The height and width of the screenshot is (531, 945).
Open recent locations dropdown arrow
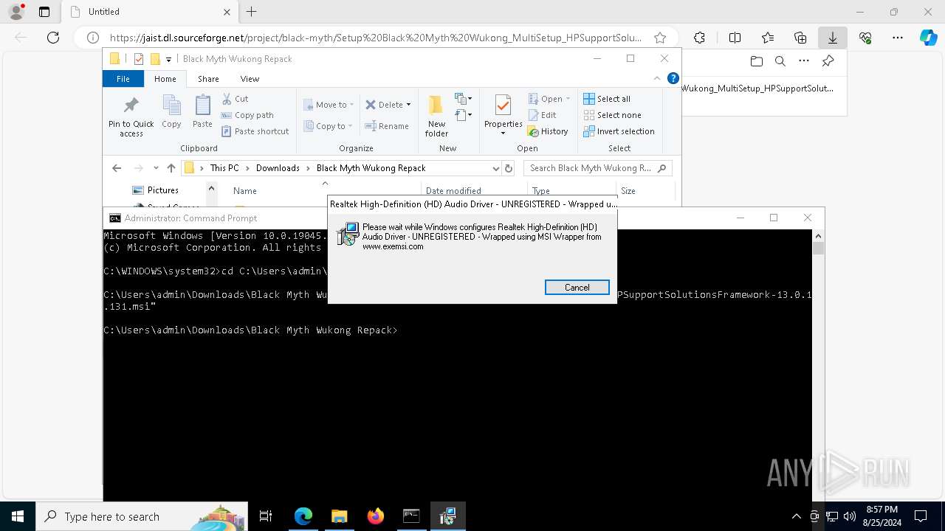pyautogui.click(x=156, y=168)
